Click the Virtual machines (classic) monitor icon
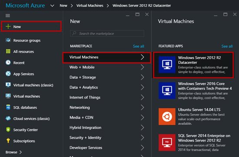The image size is (239, 157). pos(8,85)
